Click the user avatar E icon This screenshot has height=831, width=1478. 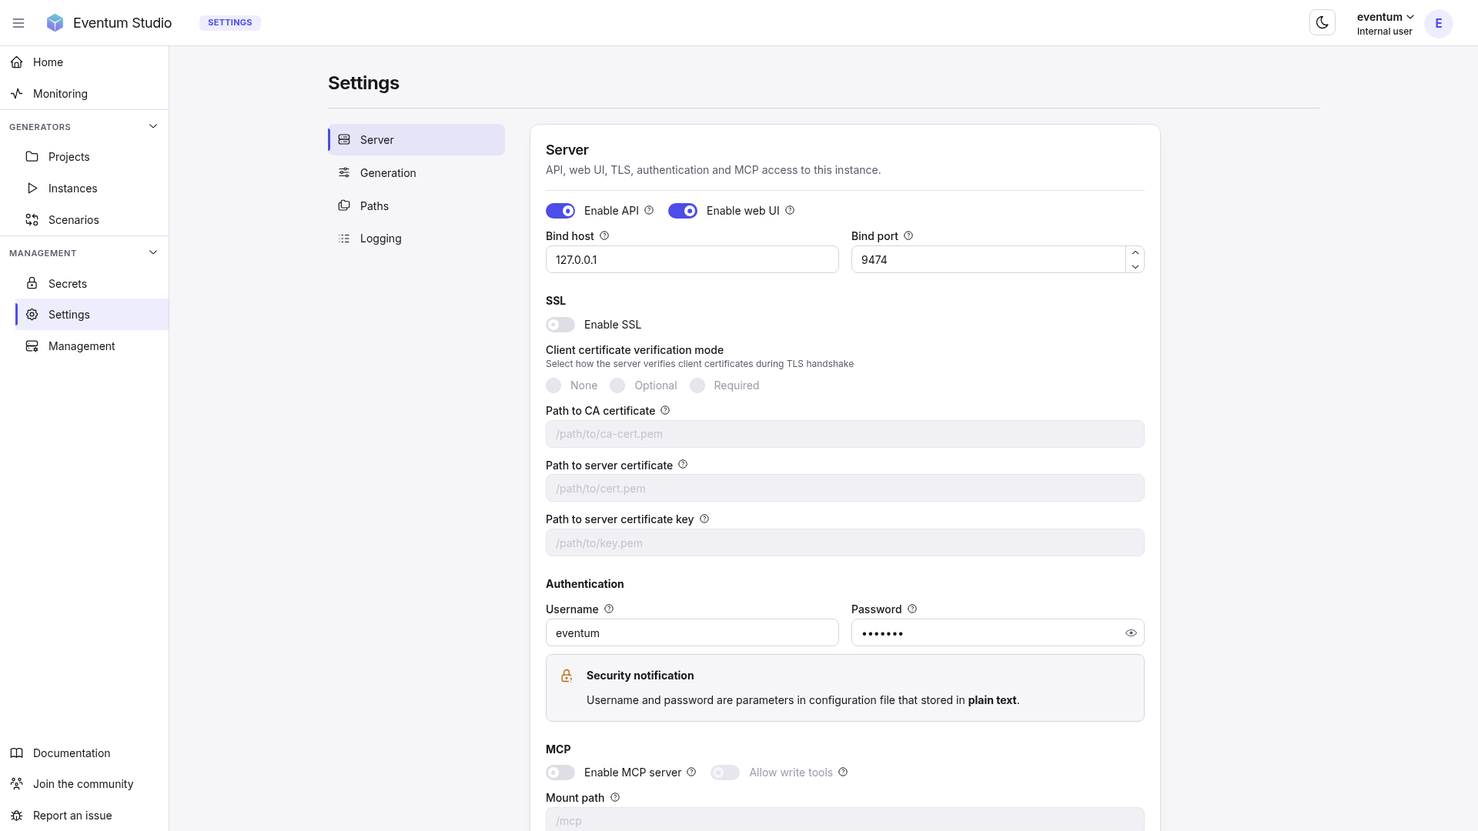(x=1438, y=23)
